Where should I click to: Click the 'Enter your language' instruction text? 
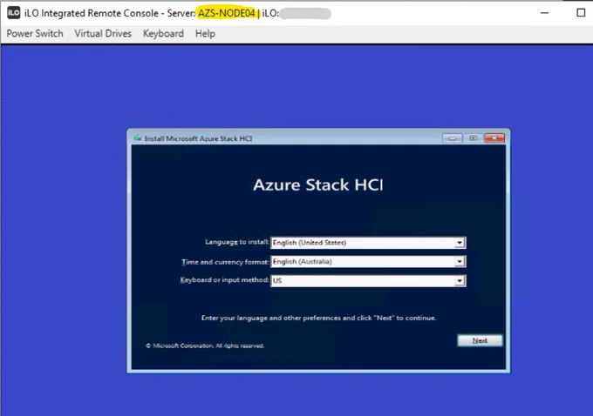(x=318, y=318)
